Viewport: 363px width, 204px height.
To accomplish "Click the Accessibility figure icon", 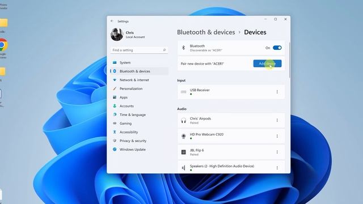I will coord(115,132).
